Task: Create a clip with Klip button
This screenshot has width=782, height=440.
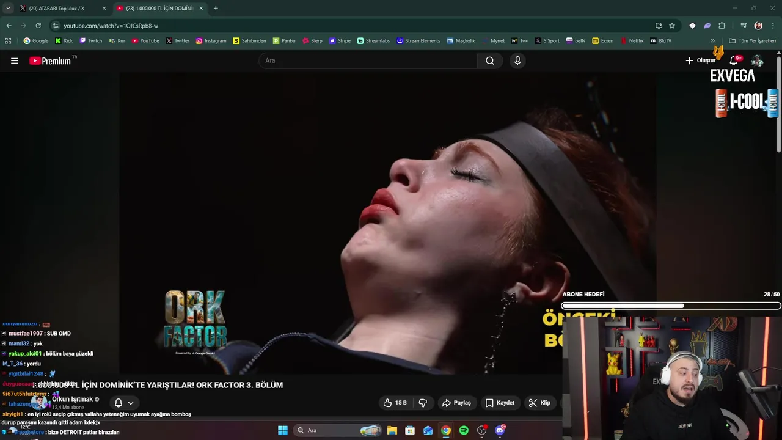Action: pos(539,403)
